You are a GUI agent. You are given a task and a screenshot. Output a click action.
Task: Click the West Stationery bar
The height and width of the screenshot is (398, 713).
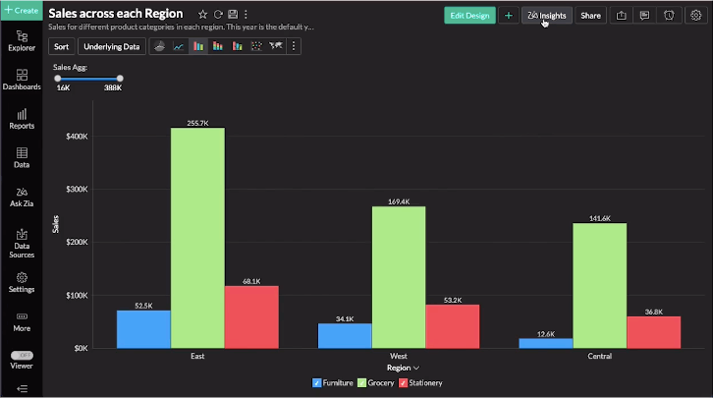[x=453, y=326]
